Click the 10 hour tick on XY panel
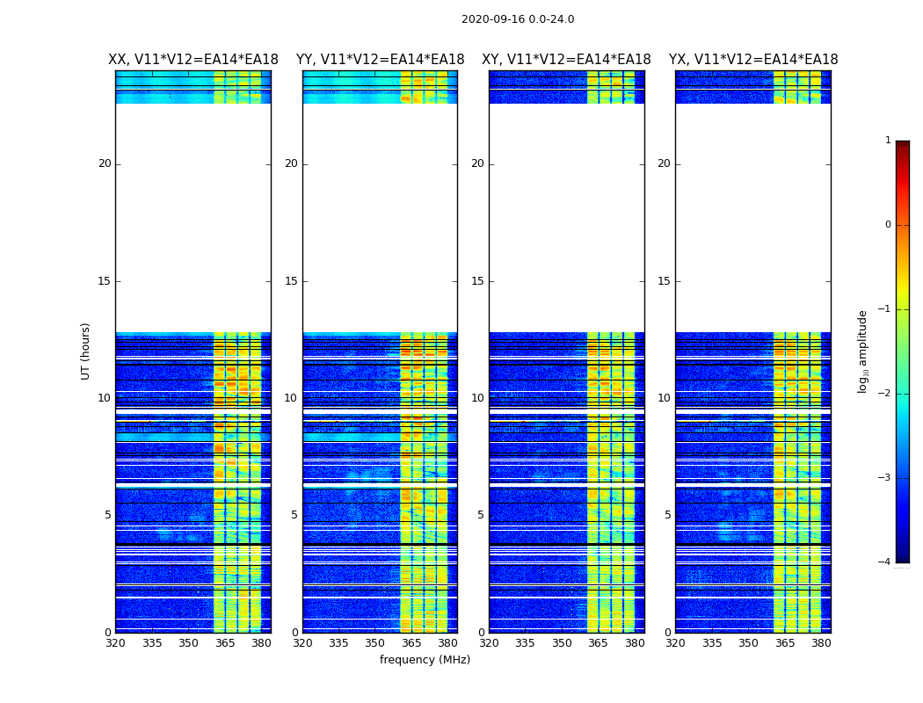 pyautogui.click(x=478, y=398)
